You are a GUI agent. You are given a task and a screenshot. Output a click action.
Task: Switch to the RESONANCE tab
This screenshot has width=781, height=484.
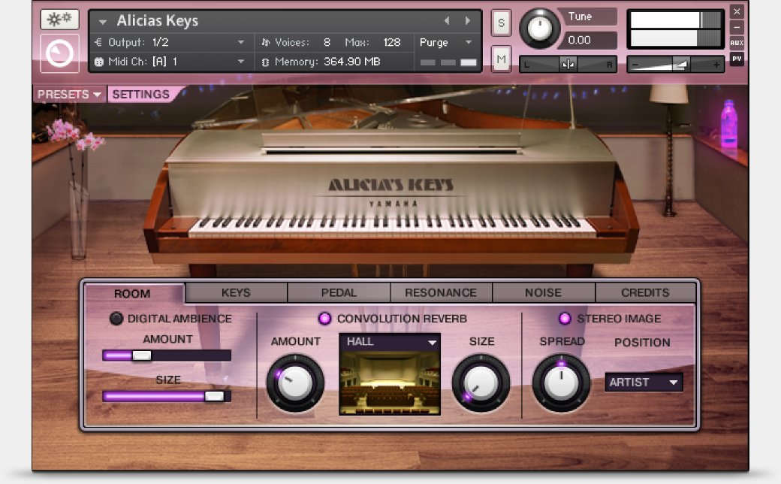pos(441,292)
